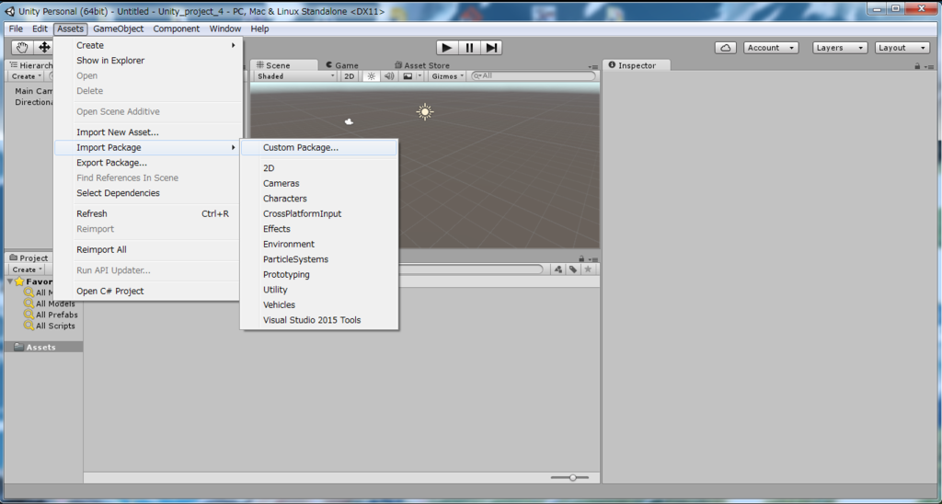942x504 pixels.
Task: Import the 2D package
Action: tap(319, 168)
